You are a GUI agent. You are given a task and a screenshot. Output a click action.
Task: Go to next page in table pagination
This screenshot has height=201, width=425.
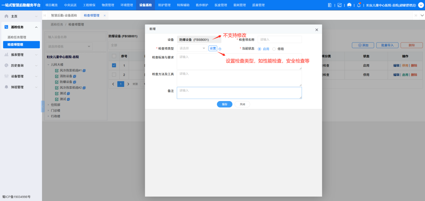tap(128, 84)
